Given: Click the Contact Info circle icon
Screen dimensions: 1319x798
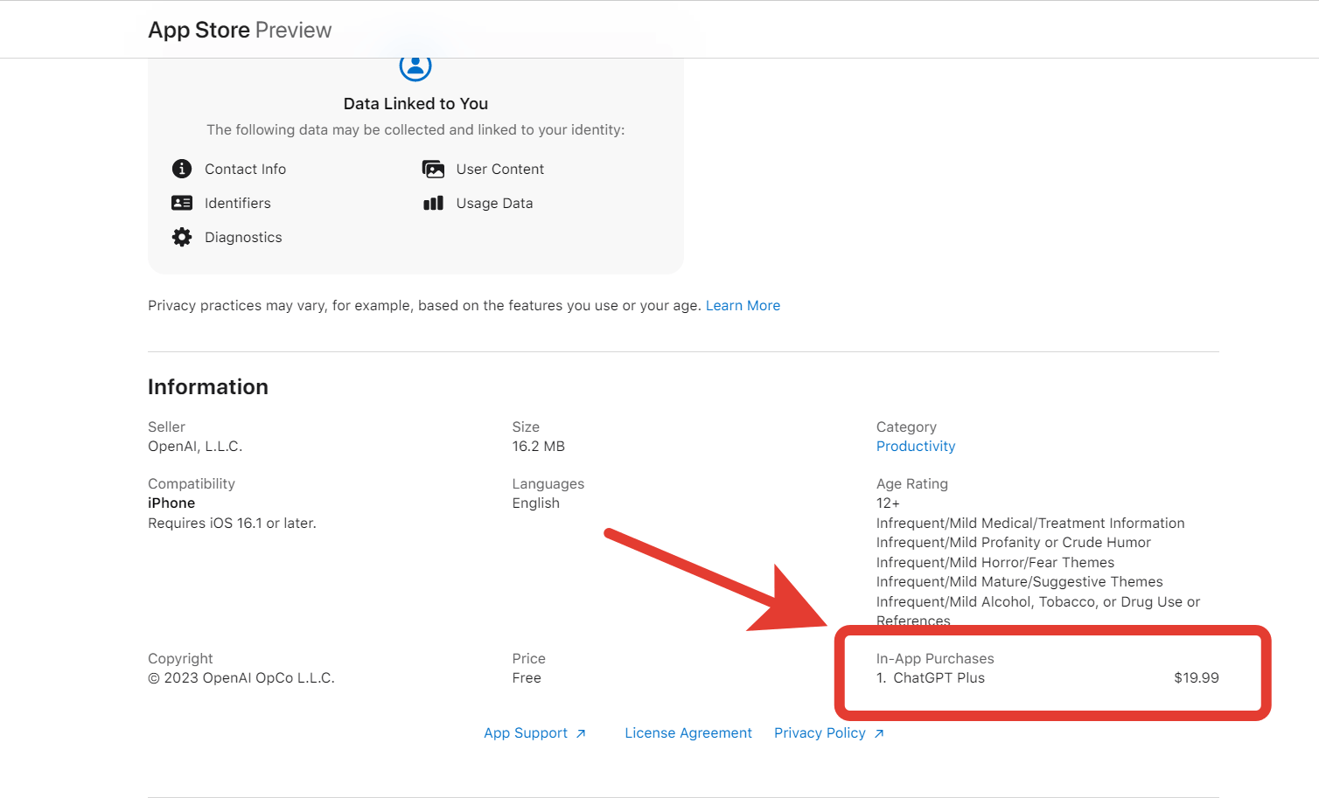Looking at the screenshot, I should tap(182, 169).
